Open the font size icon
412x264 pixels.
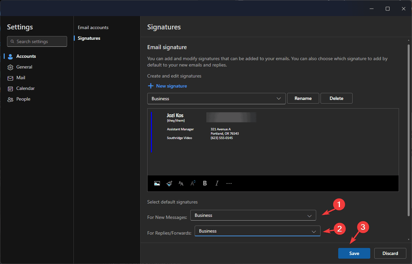click(181, 183)
